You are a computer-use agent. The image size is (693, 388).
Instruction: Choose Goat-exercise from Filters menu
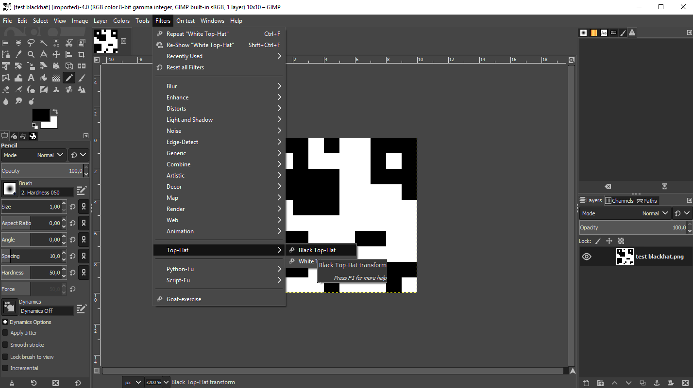219,299
